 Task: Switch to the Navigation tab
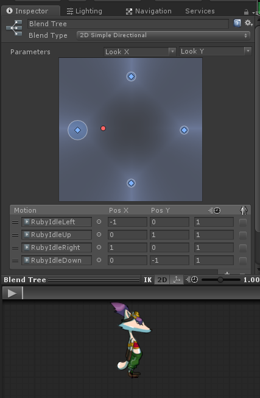click(x=149, y=11)
